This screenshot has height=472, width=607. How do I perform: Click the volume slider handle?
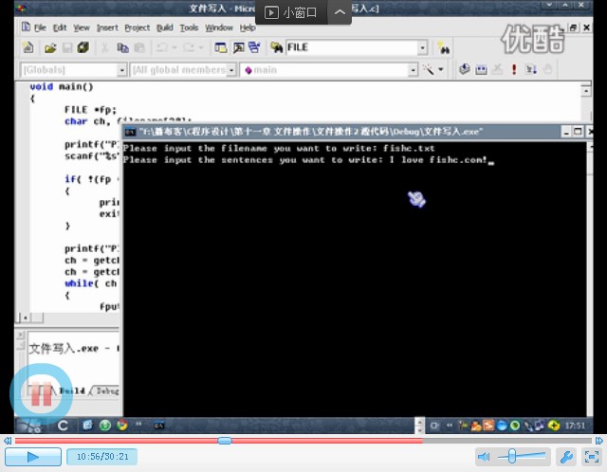pyautogui.click(x=512, y=456)
